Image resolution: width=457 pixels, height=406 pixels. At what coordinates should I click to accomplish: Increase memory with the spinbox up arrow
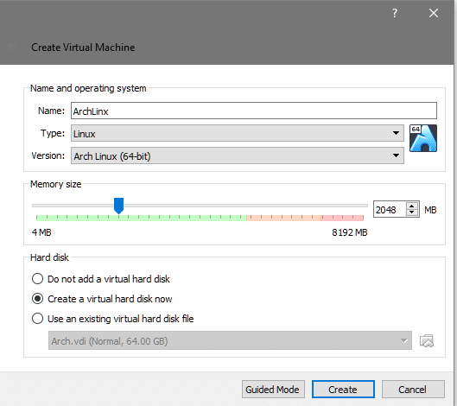[411, 206]
